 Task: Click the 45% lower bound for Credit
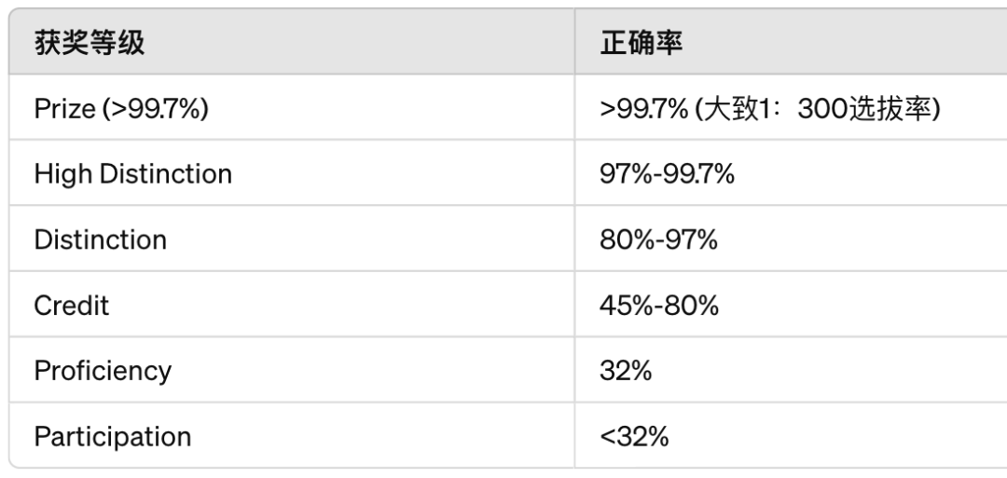point(624,305)
